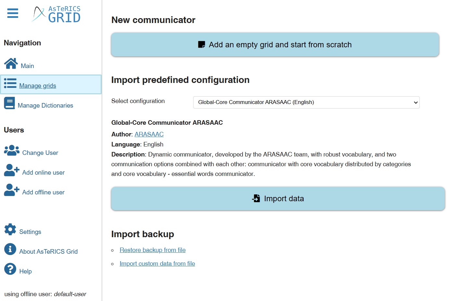Click the Settings gear icon

(x=10, y=229)
